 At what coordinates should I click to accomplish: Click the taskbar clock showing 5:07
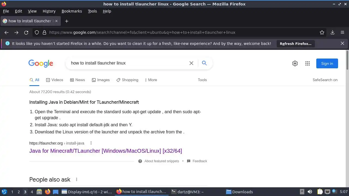tap(344, 192)
